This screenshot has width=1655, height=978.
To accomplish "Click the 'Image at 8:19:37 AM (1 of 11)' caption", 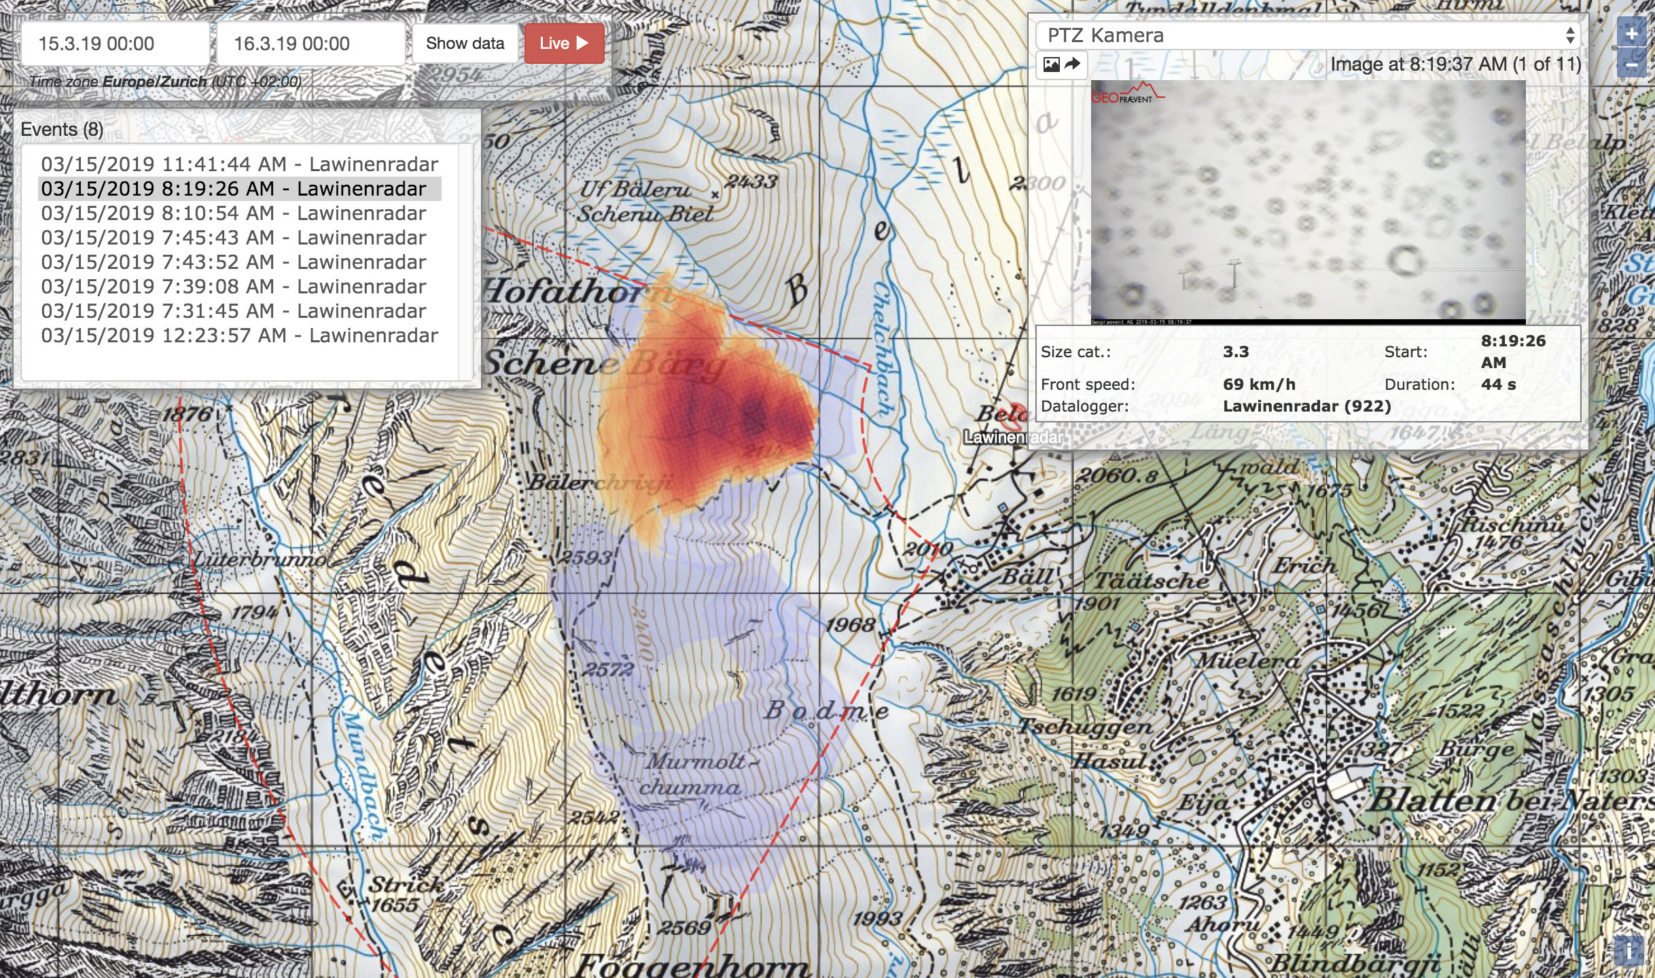I will click(x=1455, y=65).
